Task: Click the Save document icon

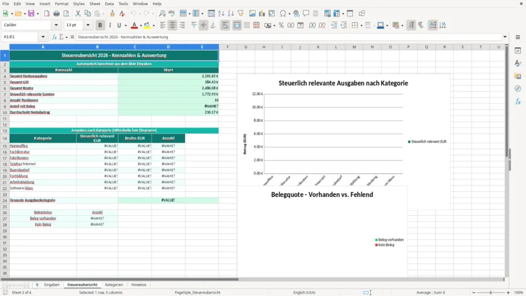Action: click(x=31, y=13)
